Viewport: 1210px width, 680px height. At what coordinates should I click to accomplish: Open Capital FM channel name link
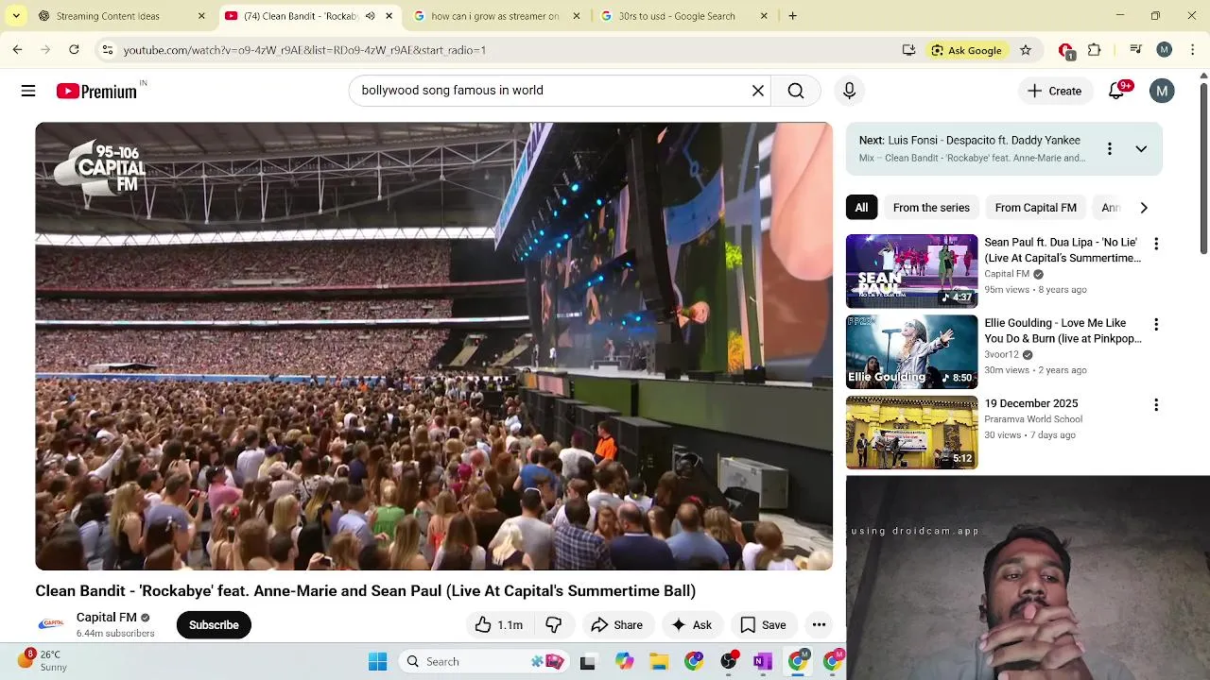click(106, 617)
